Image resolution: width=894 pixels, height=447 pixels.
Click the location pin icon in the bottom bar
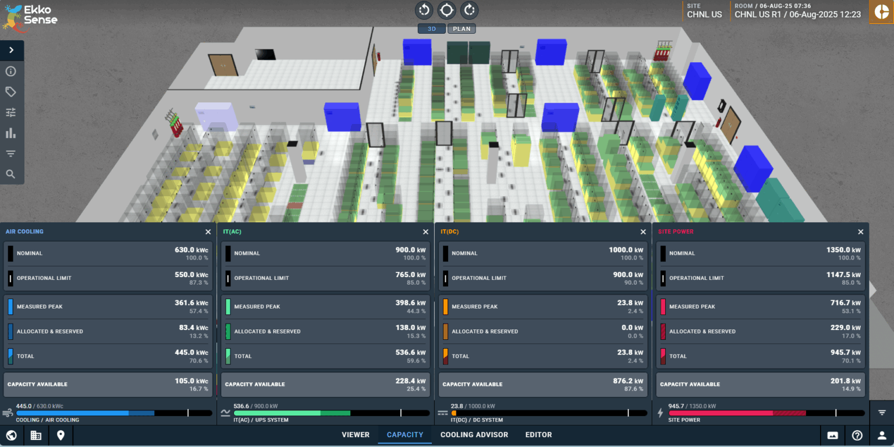pos(61,435)
